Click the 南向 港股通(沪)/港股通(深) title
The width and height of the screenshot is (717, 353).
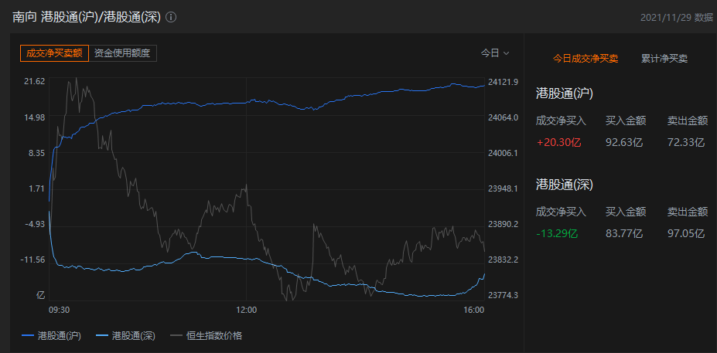point(87,17)
